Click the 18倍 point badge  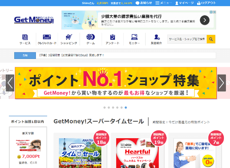(x=101, y=138)
